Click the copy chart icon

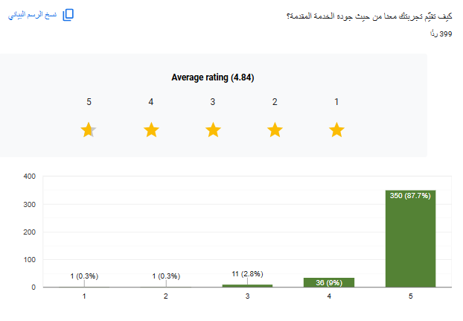68,15
